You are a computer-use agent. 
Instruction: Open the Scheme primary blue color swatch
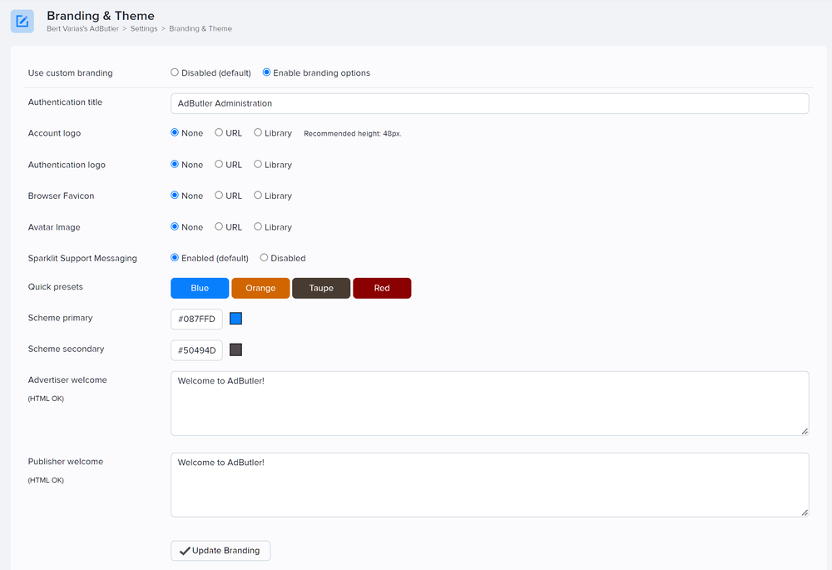[235, 319]
